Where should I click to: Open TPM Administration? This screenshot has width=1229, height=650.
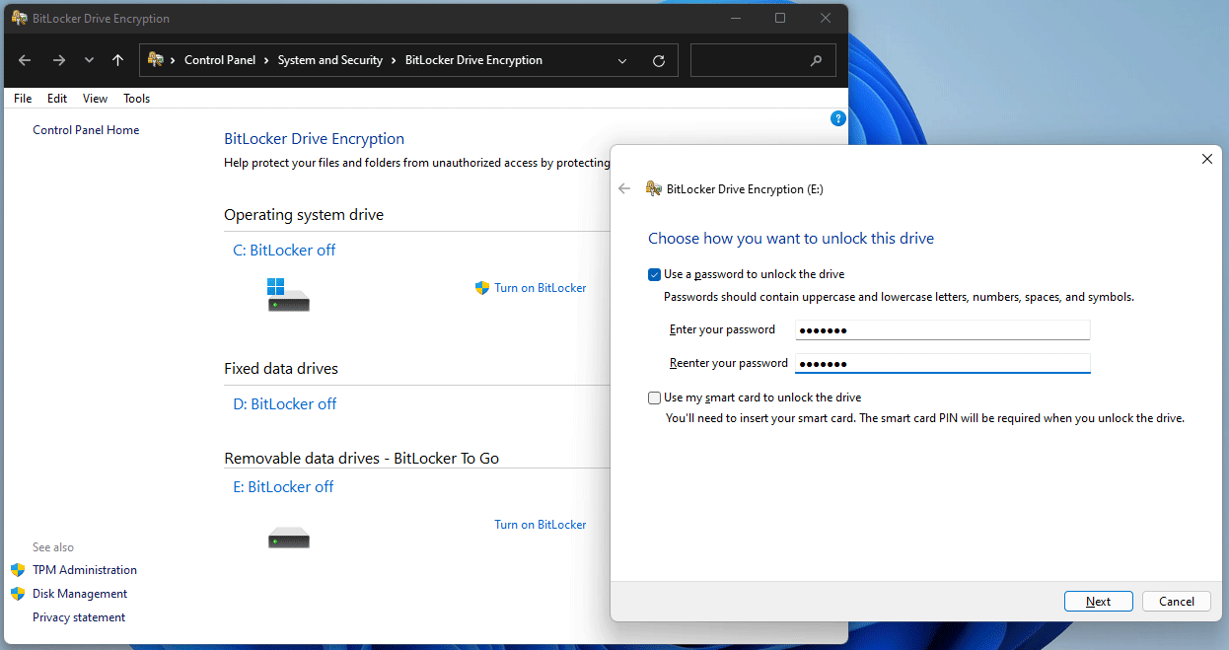(x=85, y=570)
